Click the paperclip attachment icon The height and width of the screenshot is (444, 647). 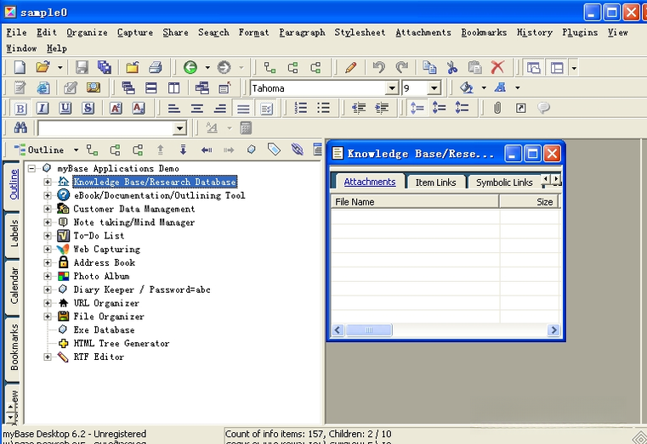point(497,108)
